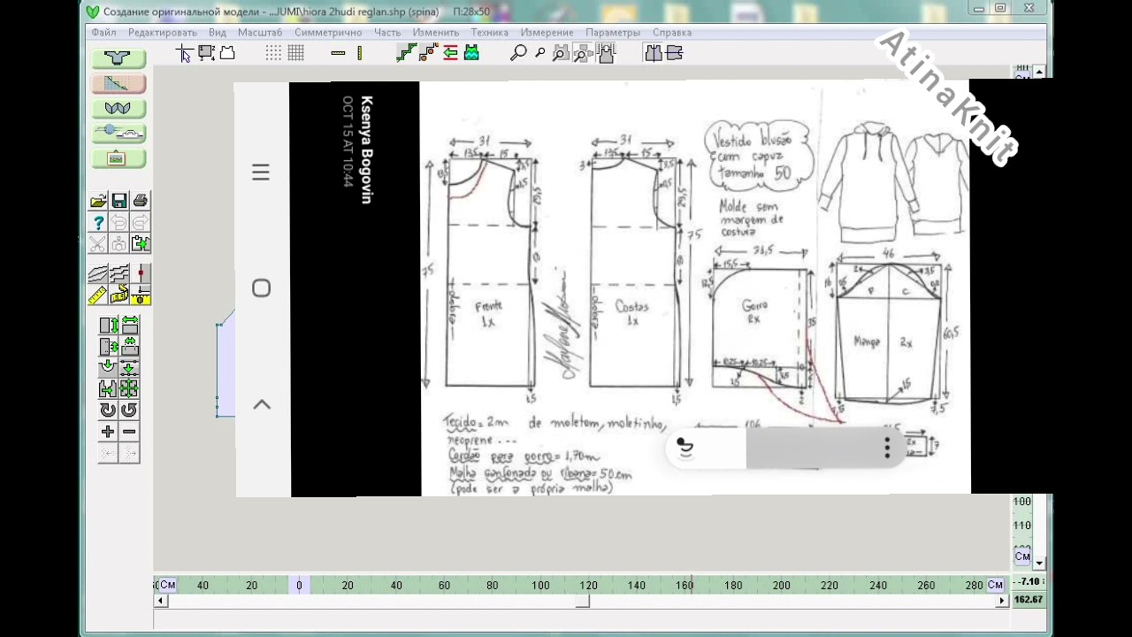Open the Измерение menu
This screenshot has width=1132, height=637.
(547, 33)
